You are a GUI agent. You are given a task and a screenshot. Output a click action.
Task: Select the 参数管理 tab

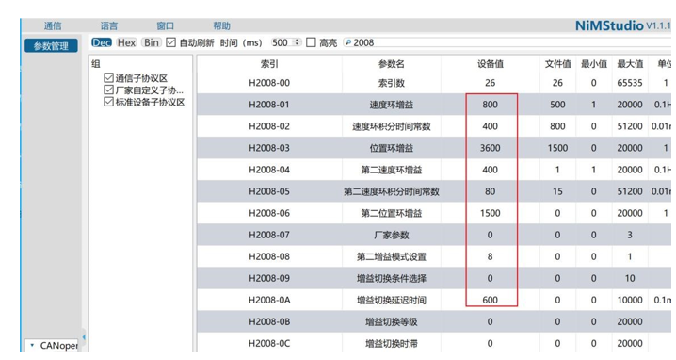pyautogui.click(x=51, y=46)
